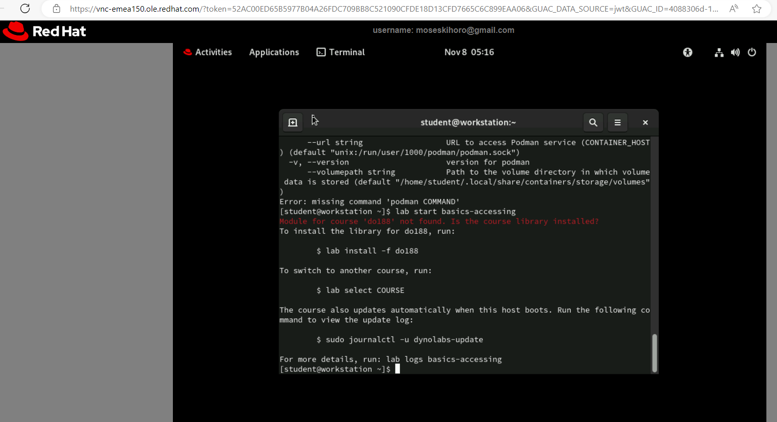Toggle the favorites star for this page
The image size is (777, 422).
(756, 9)
